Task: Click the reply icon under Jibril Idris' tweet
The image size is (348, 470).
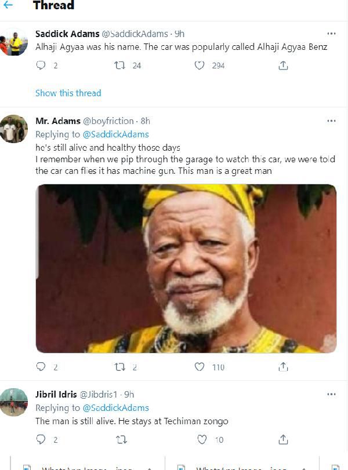Action: click(x=40, y=440)
